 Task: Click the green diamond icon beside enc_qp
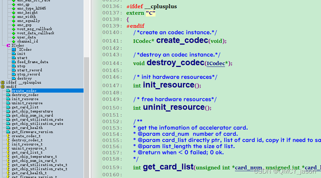click(x=14, y=4)
